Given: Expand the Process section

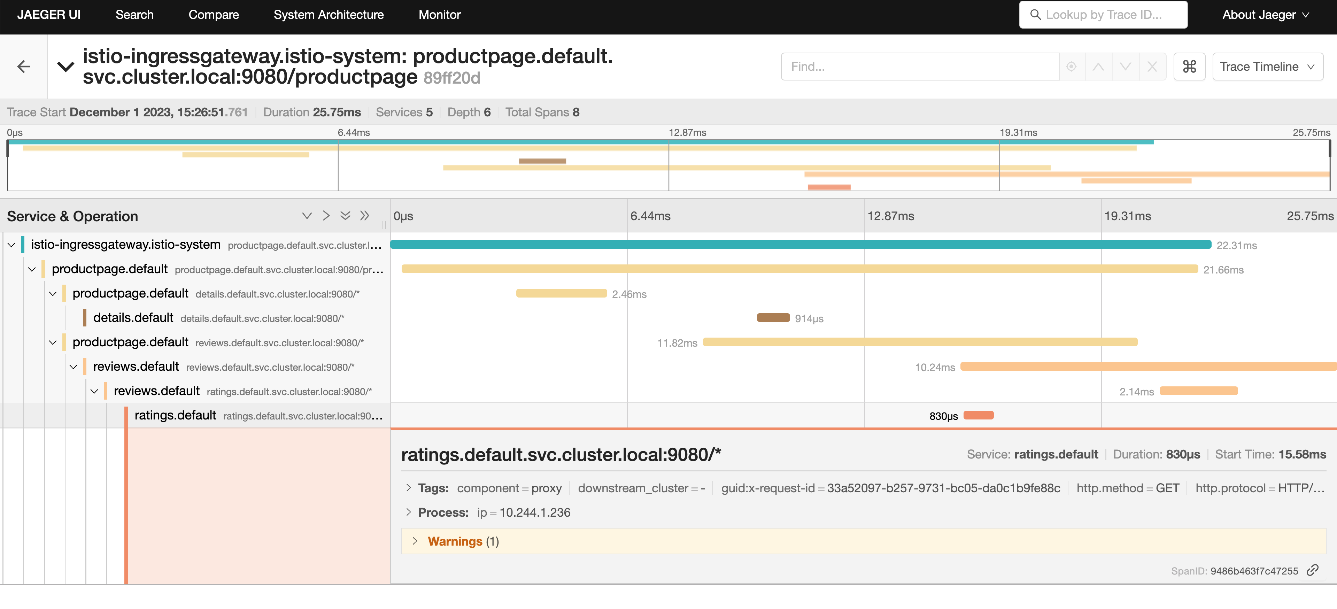Looking at the screenshot, I should [x=409, y=512].
